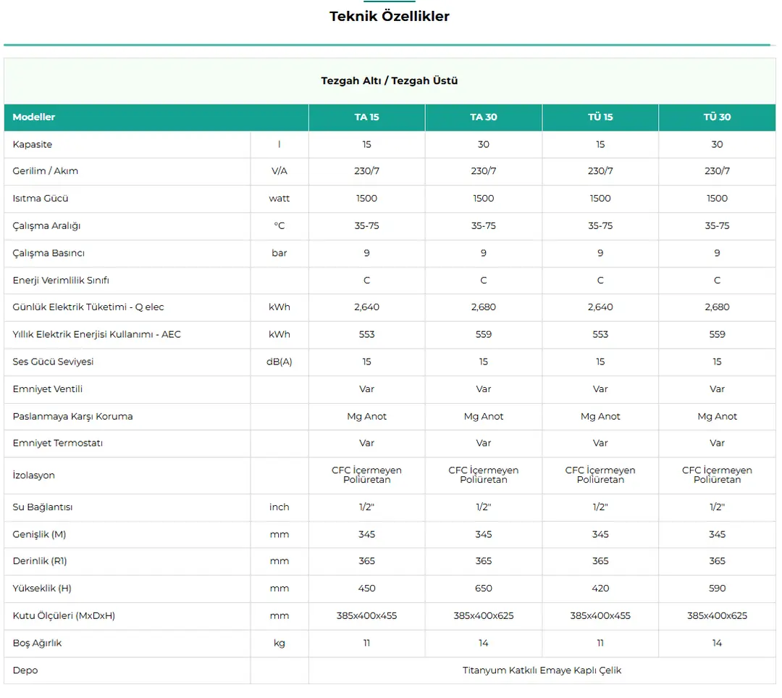Select the TÜ 15 column header
Image resolution: width=782 pixels, height=698 pixels.
(x=600, y=117)
